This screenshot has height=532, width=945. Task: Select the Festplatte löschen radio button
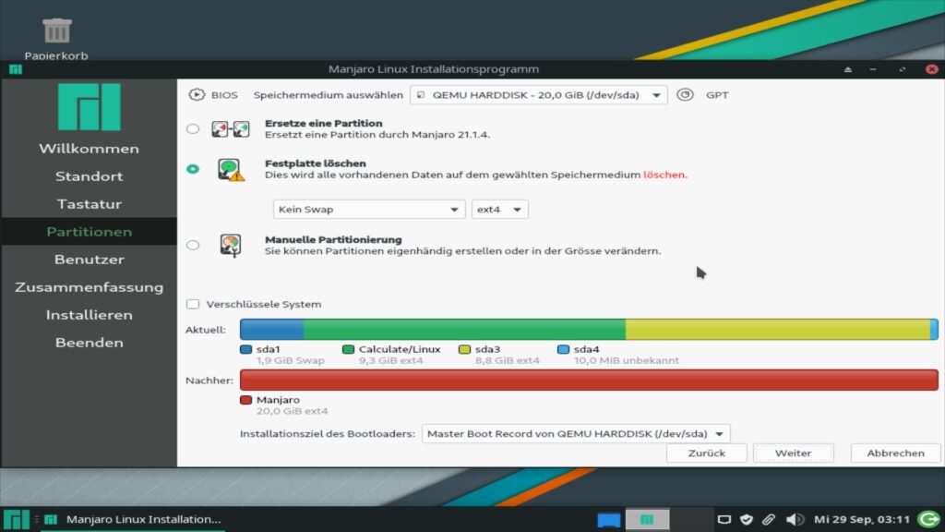tap(193, 169)
